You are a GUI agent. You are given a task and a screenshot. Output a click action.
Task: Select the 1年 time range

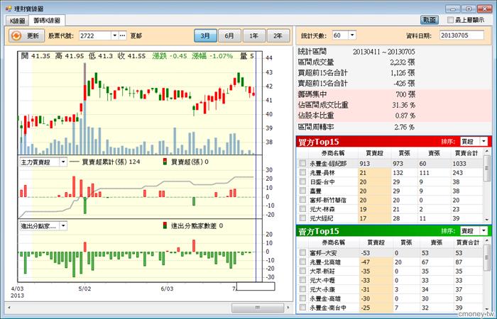coord(254,35)
